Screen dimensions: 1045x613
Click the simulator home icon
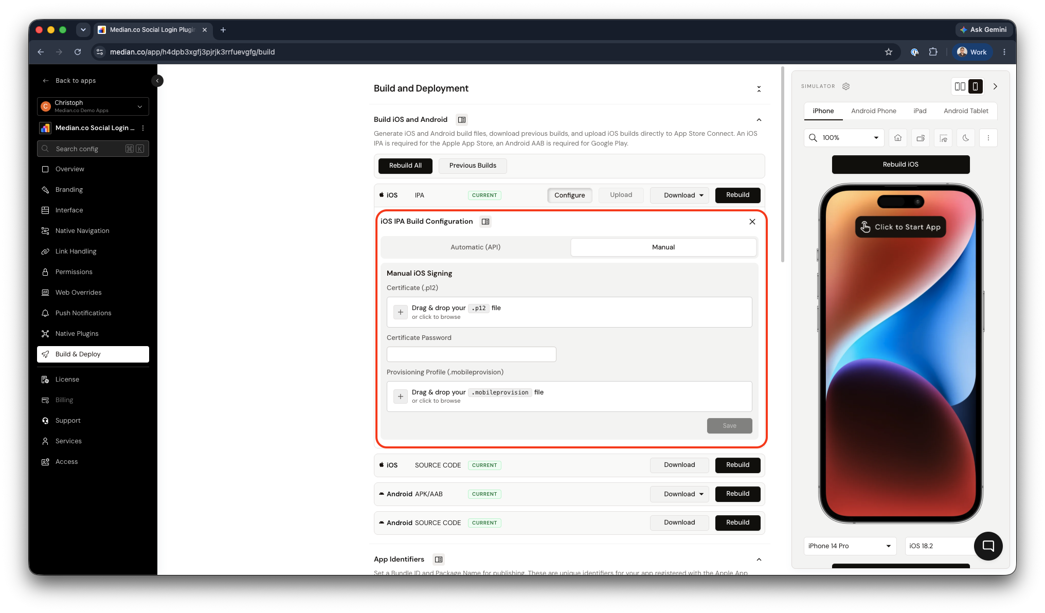click(898, 138)
